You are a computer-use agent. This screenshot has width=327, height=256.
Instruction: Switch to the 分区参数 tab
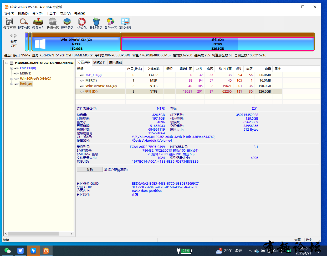click(x=84, y=62)
